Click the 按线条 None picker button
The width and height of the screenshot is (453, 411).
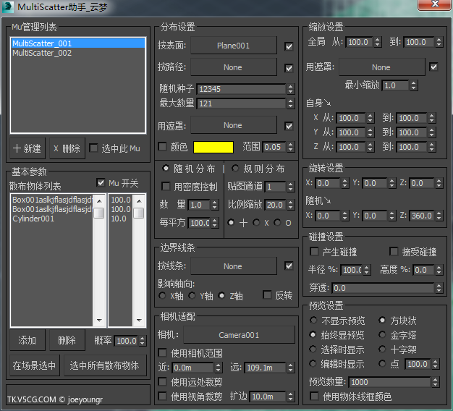(x=234, y=266)
